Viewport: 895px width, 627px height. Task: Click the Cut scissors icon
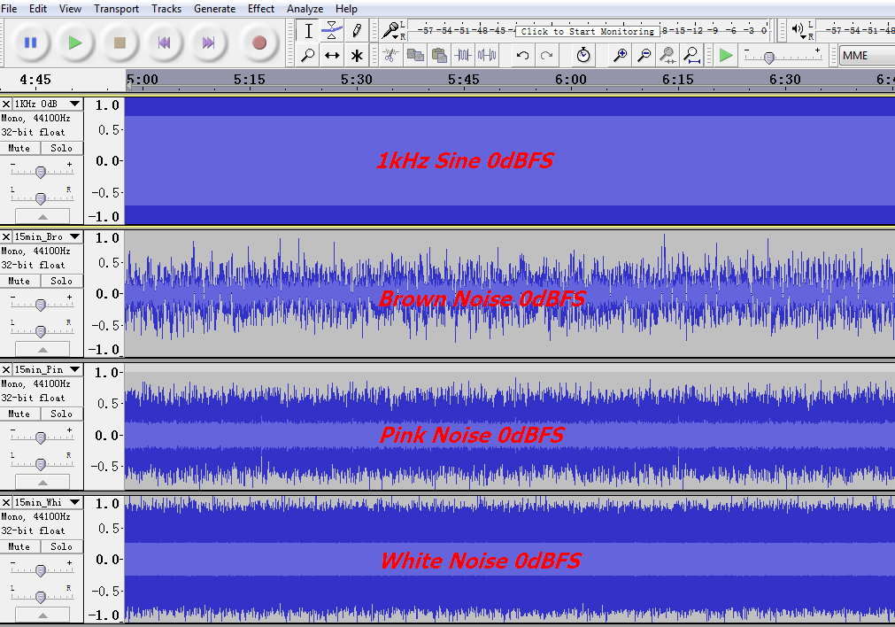[391, 56]
